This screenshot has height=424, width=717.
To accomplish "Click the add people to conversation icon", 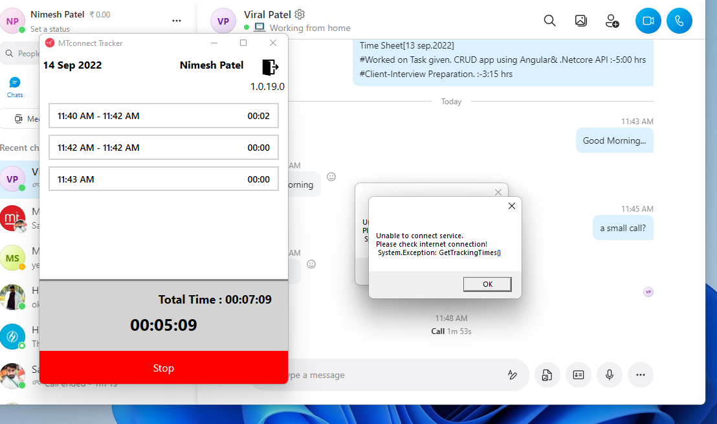I will pos(612,21).
